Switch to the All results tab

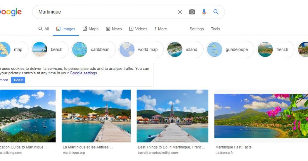pyautogui.click(x=44, y=29)
